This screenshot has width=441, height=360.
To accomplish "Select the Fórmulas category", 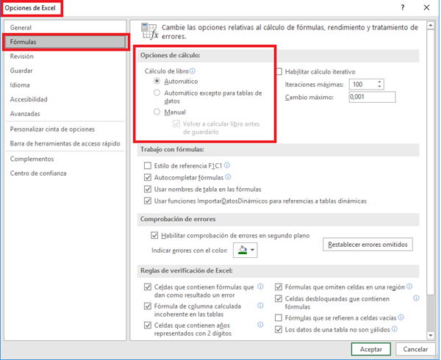I will click(65, 42).
